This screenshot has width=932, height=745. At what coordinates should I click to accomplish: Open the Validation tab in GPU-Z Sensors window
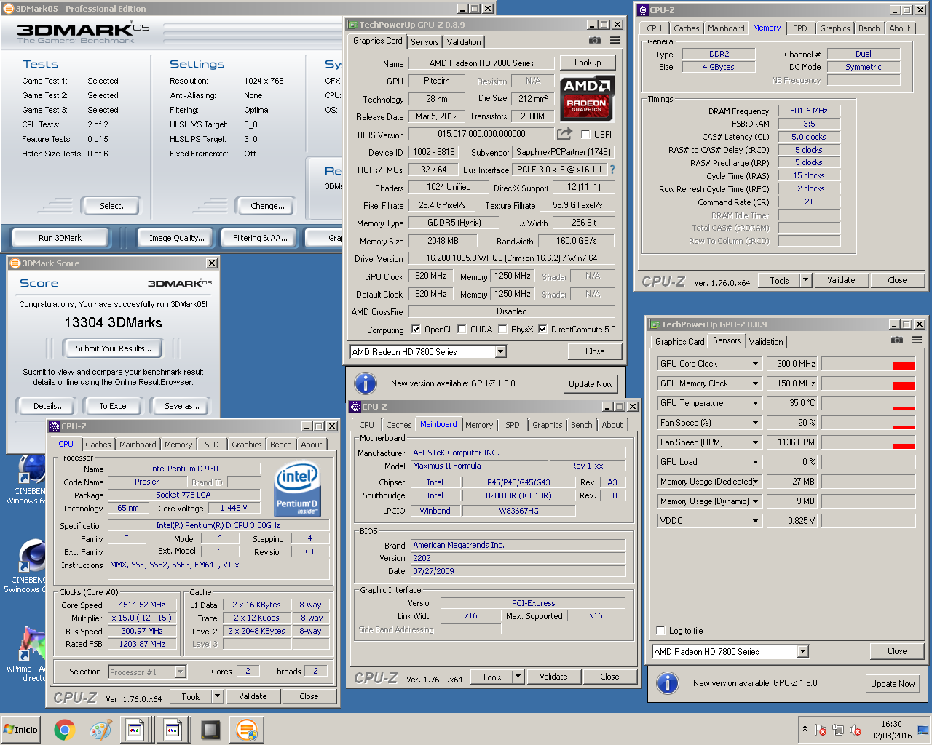pos(766,342)
